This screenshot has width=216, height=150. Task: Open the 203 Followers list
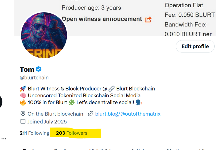coord(72,133)
